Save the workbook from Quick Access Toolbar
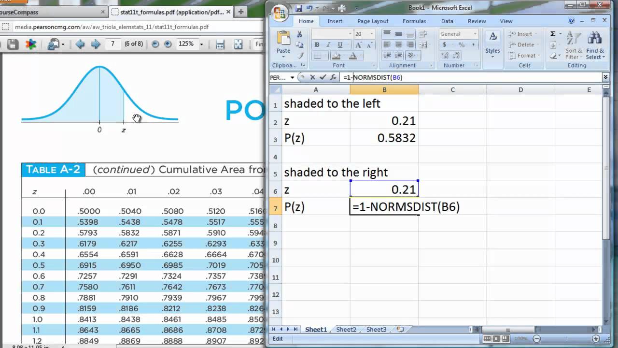 point(299,8)
